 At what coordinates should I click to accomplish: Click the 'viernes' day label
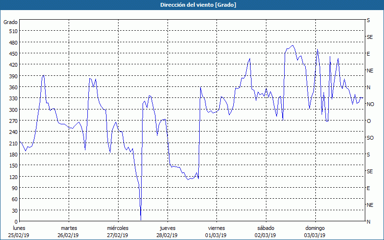[x=216, y=228]
